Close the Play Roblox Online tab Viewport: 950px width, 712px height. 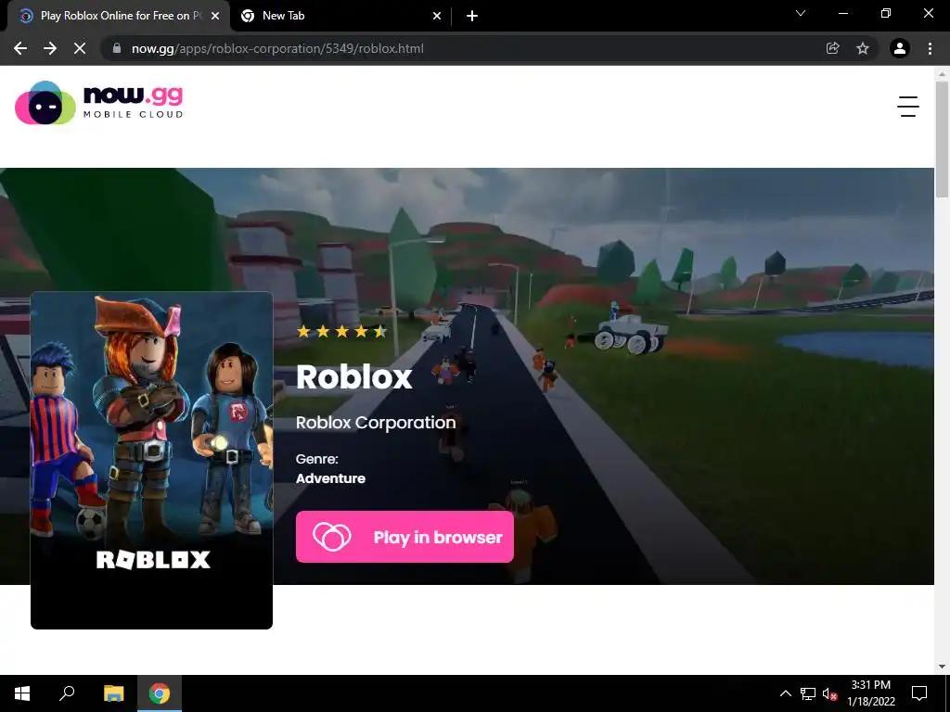tap(215, 16)
